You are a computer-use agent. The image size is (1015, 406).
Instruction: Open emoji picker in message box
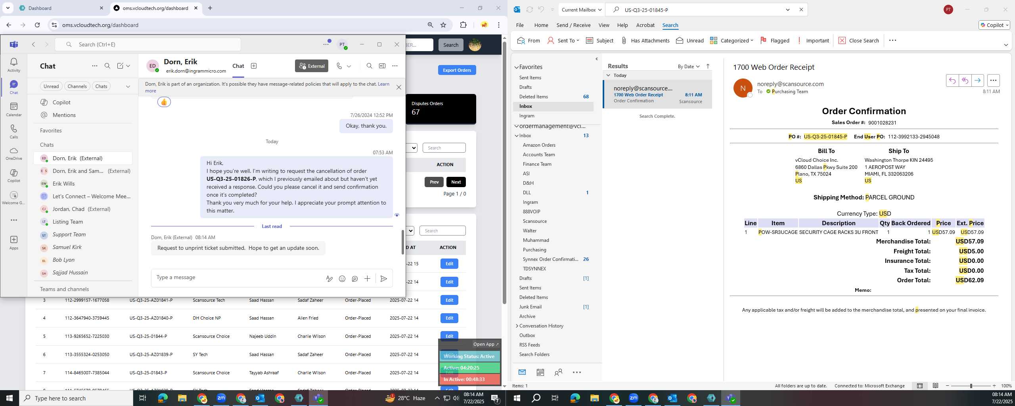342,279
